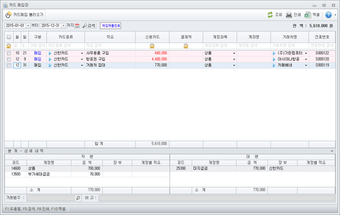Viewport: 340px width, 215px height.
Task: Click the filter icon under 결제액 column
Action: click(x=186, y=46)
